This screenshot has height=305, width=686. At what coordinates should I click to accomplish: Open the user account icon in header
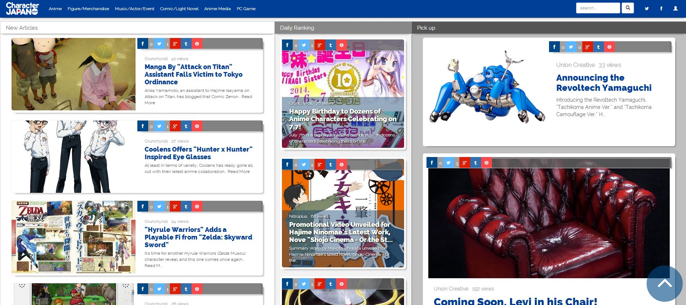point(676,8)
